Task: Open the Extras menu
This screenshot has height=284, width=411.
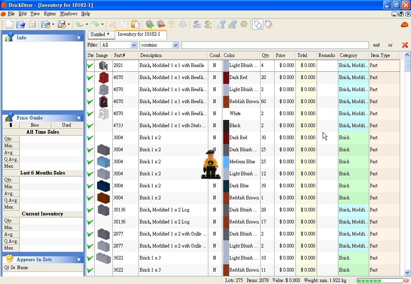Action: 50,14
